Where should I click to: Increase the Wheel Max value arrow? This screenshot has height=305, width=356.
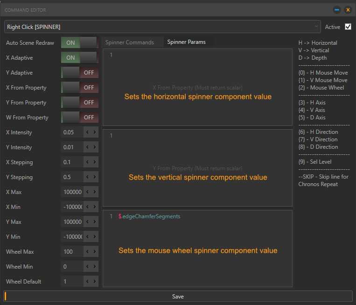tap(95, 252)
